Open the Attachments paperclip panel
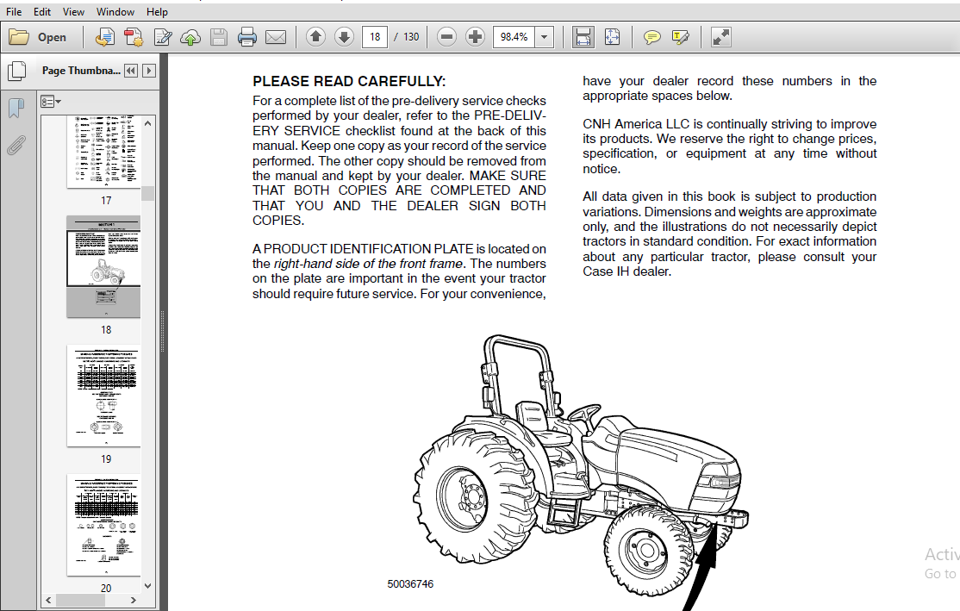The image size is (960, 611). (16, 146)
